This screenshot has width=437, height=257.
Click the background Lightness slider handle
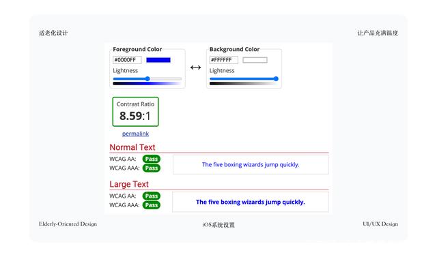(276, 78)
